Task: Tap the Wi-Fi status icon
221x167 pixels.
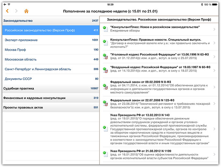Action: coord(9,5)
